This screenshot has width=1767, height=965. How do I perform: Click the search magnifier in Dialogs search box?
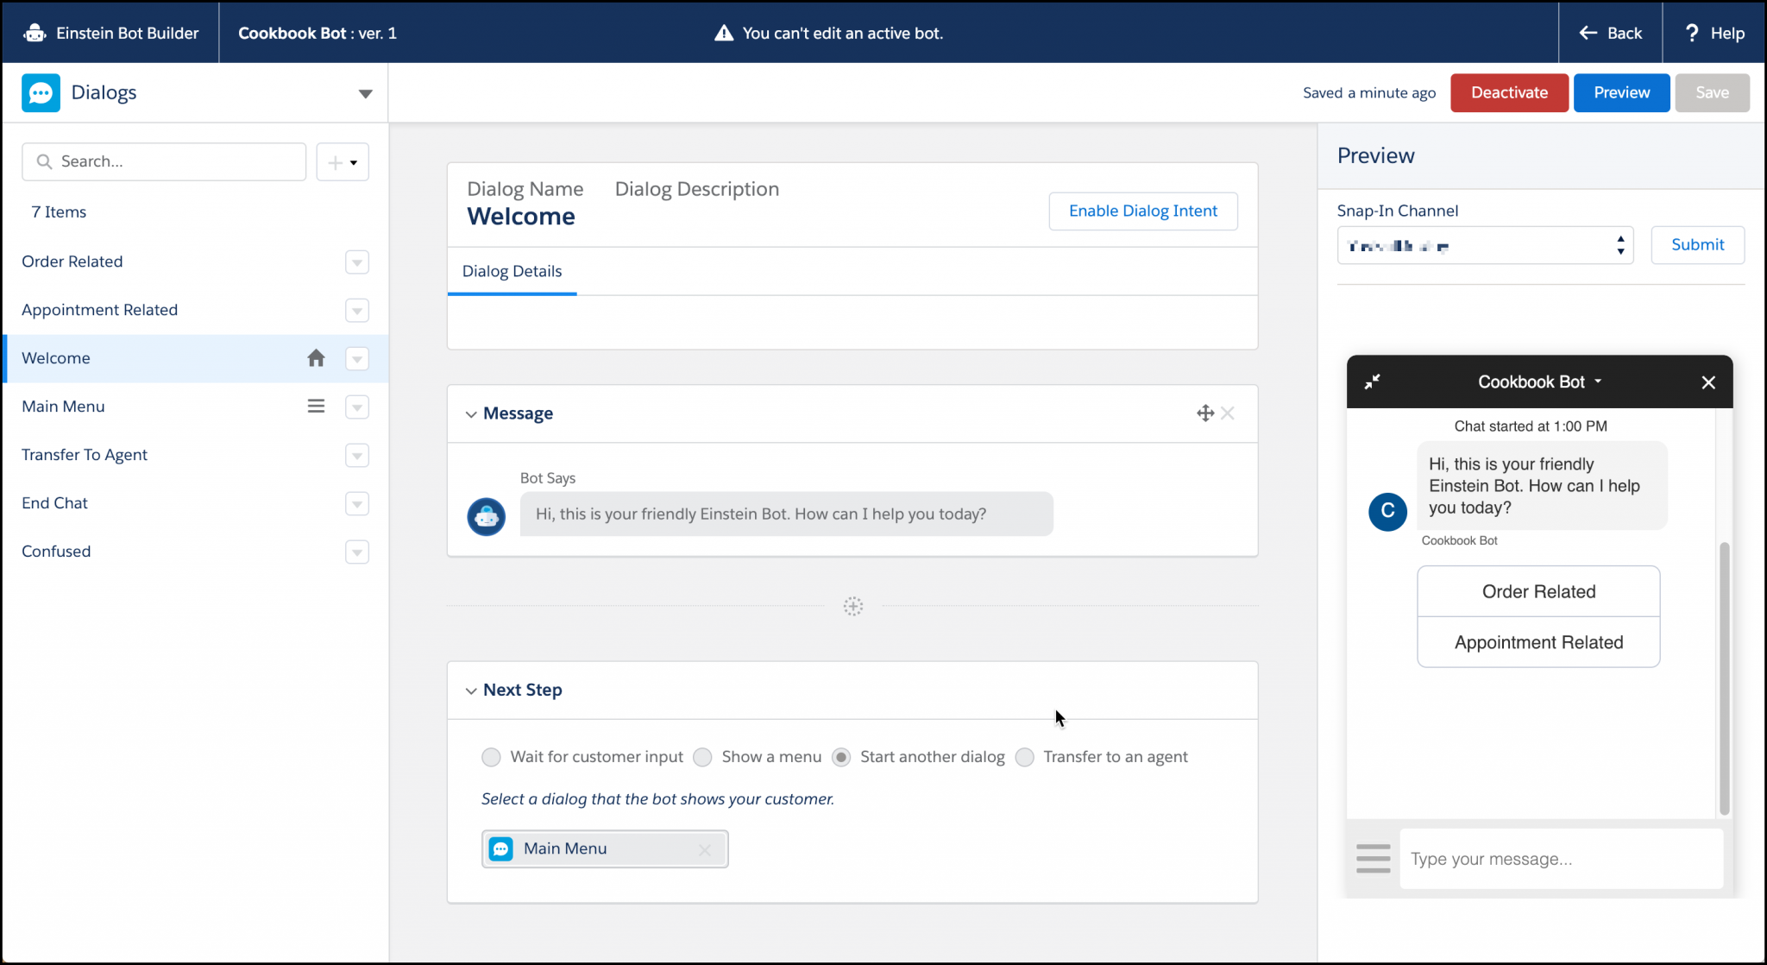coord(44,161)
